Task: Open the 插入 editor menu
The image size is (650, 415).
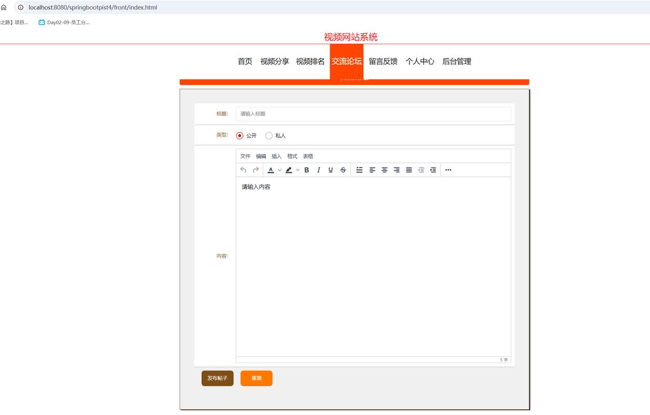Action: pos(277,156)
